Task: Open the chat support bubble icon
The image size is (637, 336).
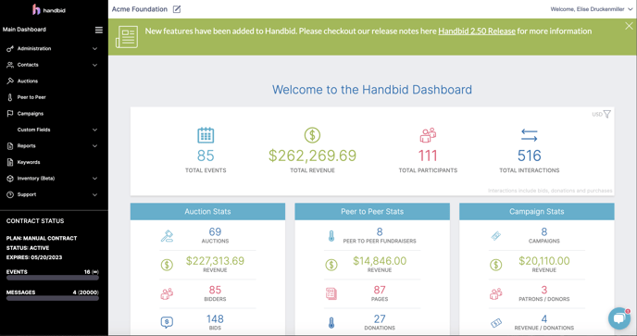Action: (619, 318)
